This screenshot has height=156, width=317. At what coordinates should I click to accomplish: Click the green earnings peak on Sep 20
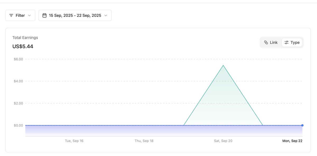pos(223,65)
